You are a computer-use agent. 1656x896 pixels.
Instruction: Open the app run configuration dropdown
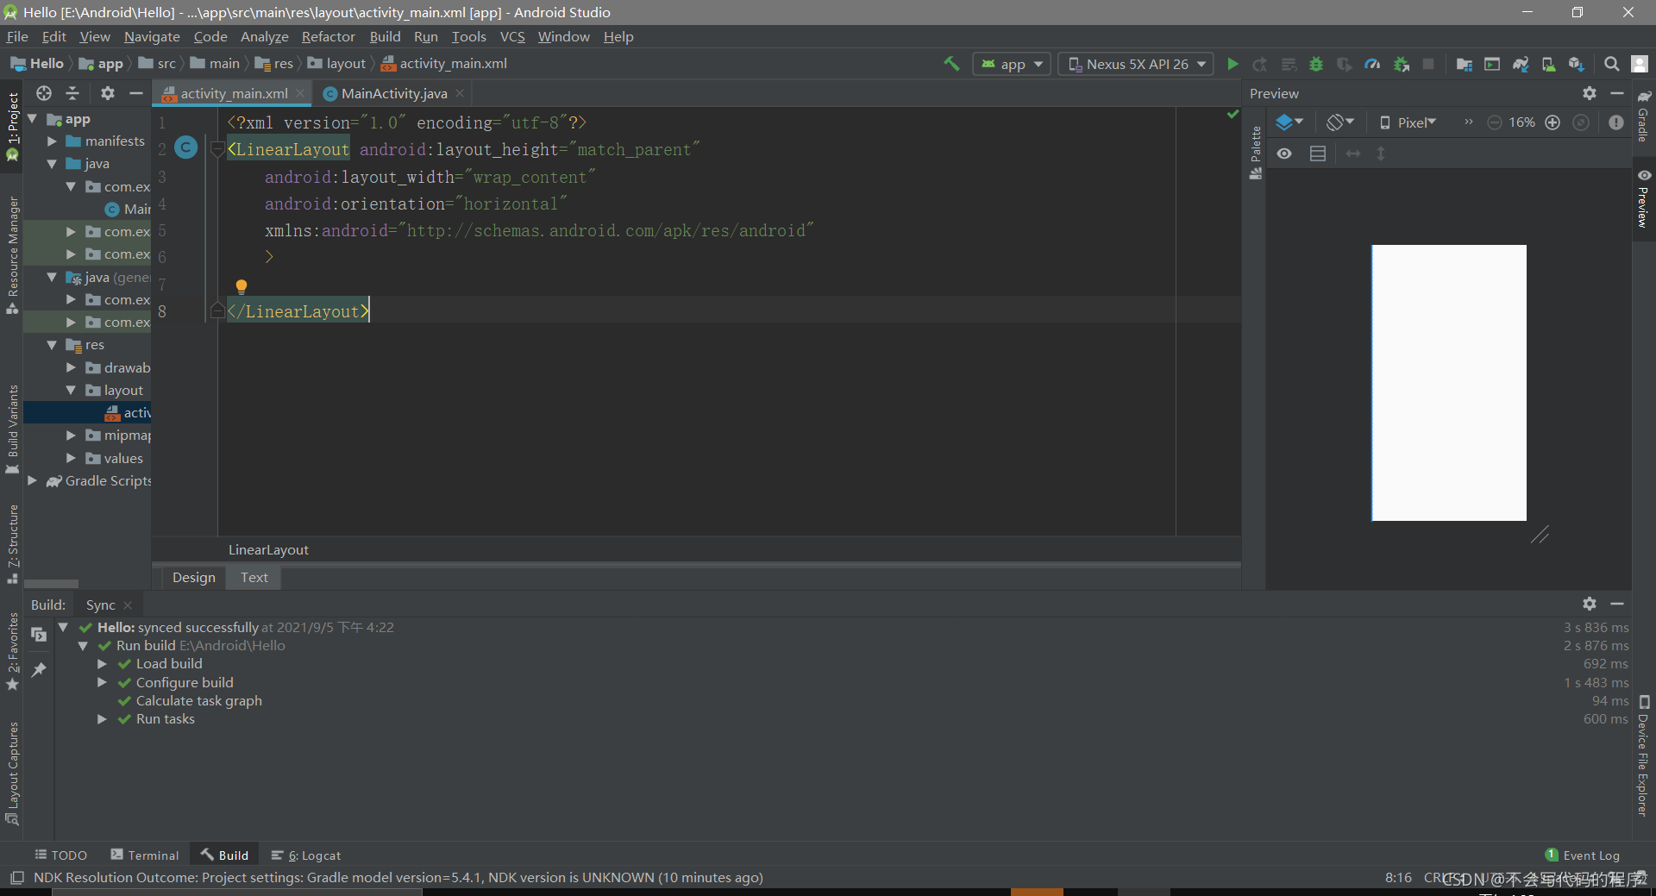tap(1012, 64)
